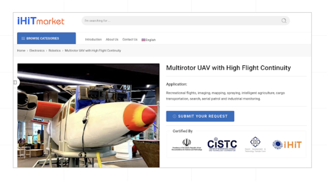Expand the Browse Categories menu
The height and width of the screenshot is (181, 327).
(x=47, y=38)
